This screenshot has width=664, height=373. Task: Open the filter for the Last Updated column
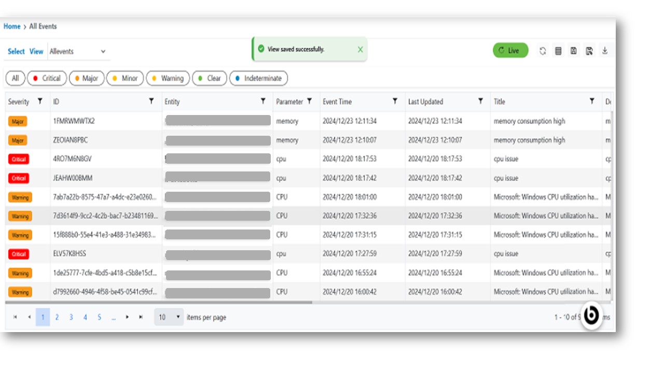[481, 102]
